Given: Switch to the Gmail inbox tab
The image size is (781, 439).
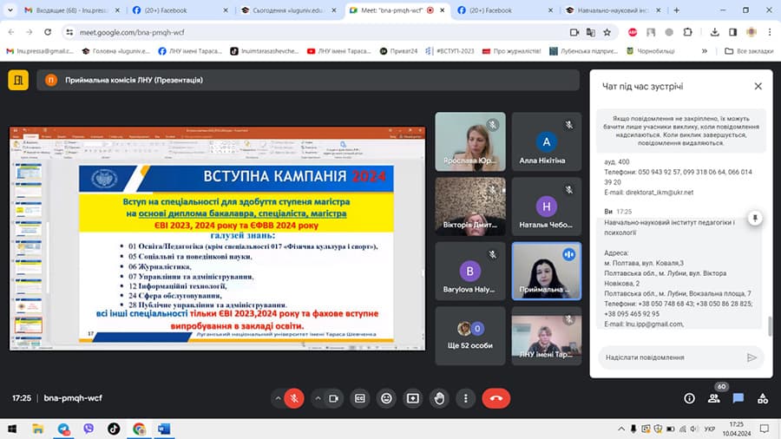Looking at the screenshot, I should [72, 10].
